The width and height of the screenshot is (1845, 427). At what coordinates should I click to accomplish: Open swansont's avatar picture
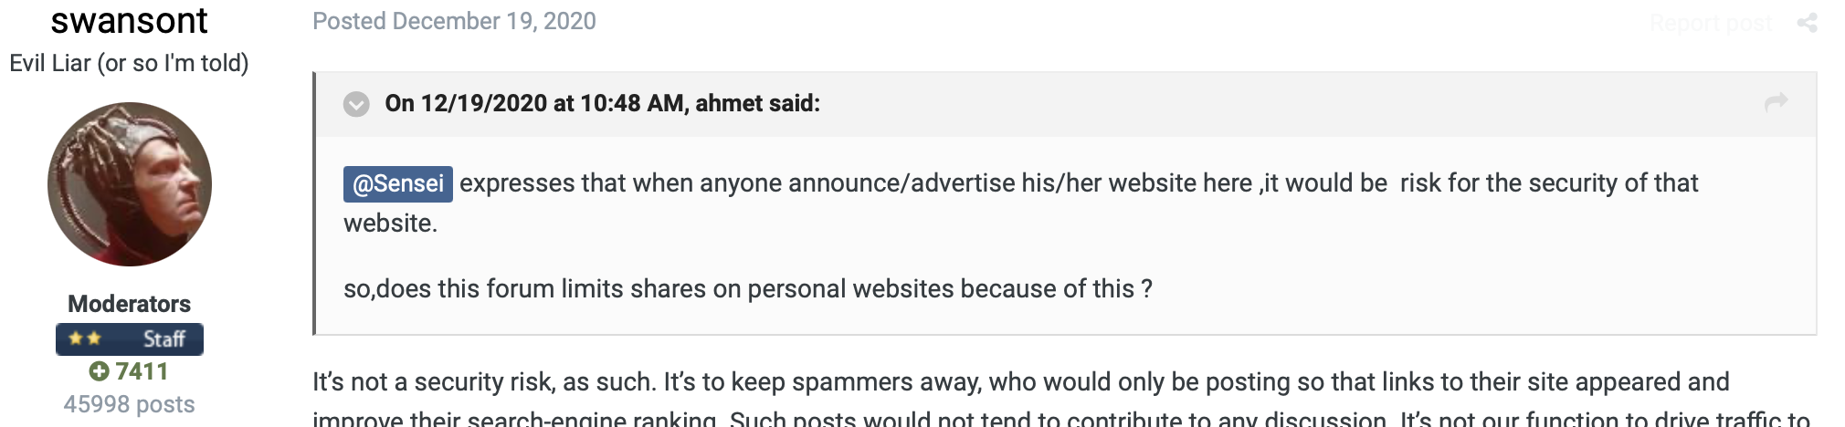130,184
